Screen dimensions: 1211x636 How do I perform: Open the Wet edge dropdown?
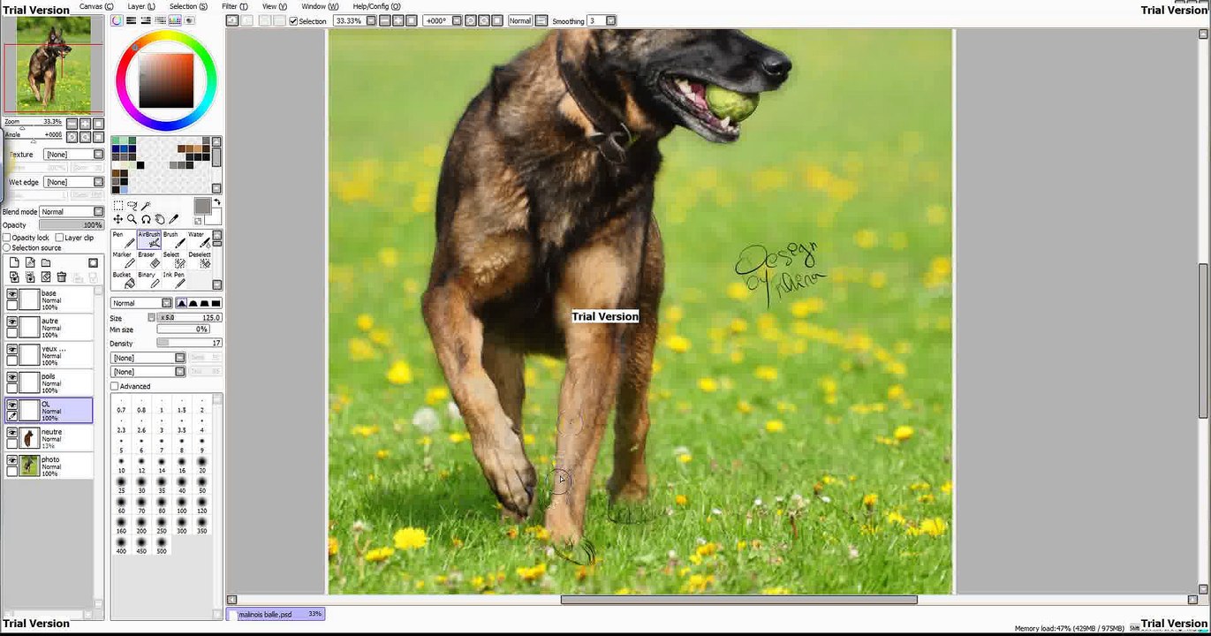(x=74, y=182)
